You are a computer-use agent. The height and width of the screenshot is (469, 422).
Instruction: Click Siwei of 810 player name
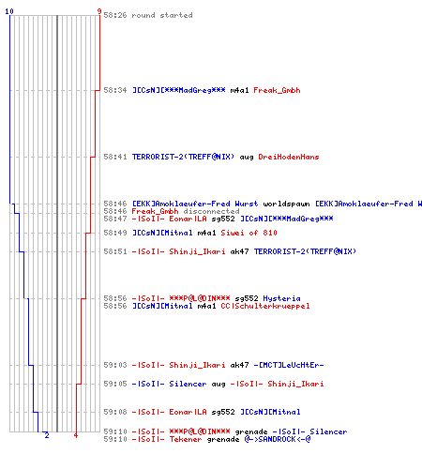249,233
